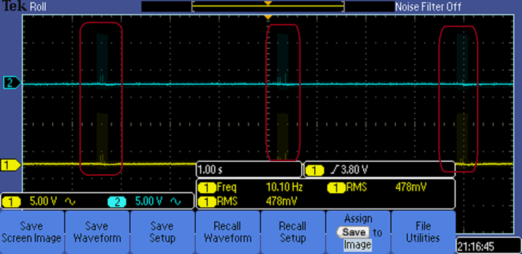Click the 1.00 s timebase readout
This screenshot has height=254, width=522.
coord(210,170)
